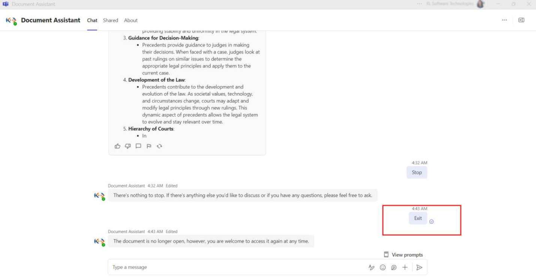Like the response with thumbs up icon

[x=117, y=146]
